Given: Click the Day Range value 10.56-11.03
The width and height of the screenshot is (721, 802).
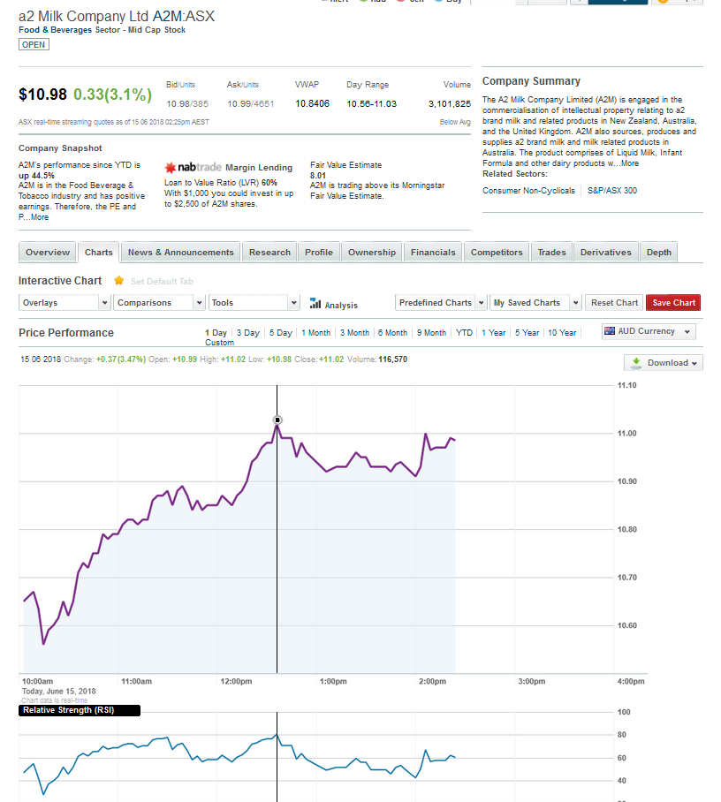Looking at the screenshot, I should tap(371, 104).
